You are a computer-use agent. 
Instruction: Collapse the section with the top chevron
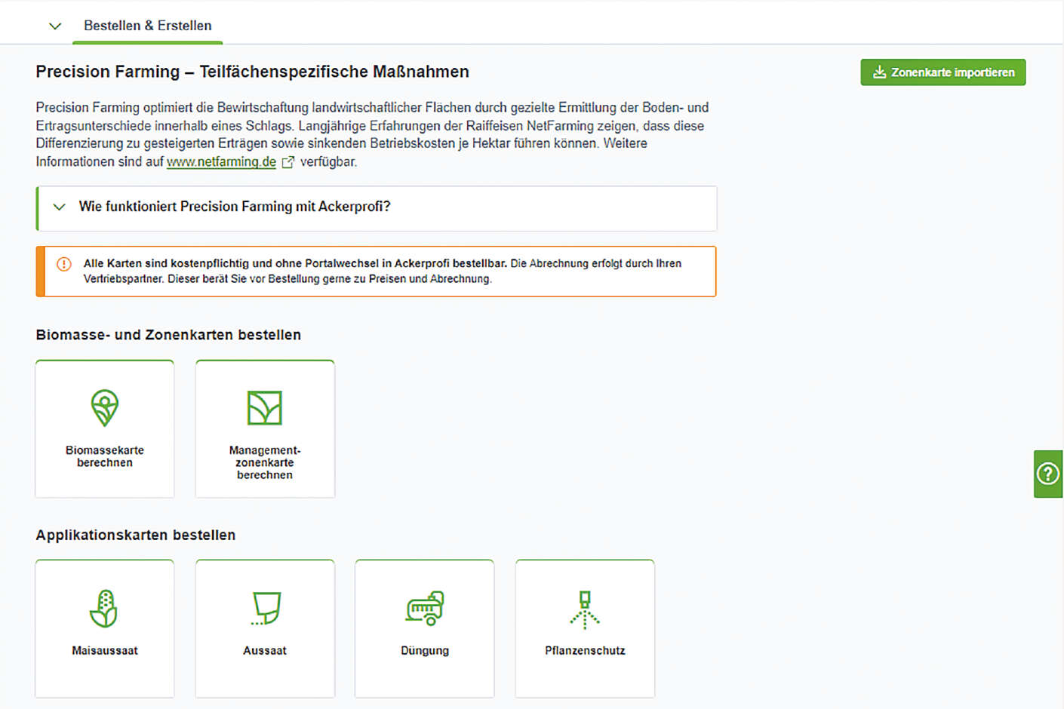click(55, 26)
